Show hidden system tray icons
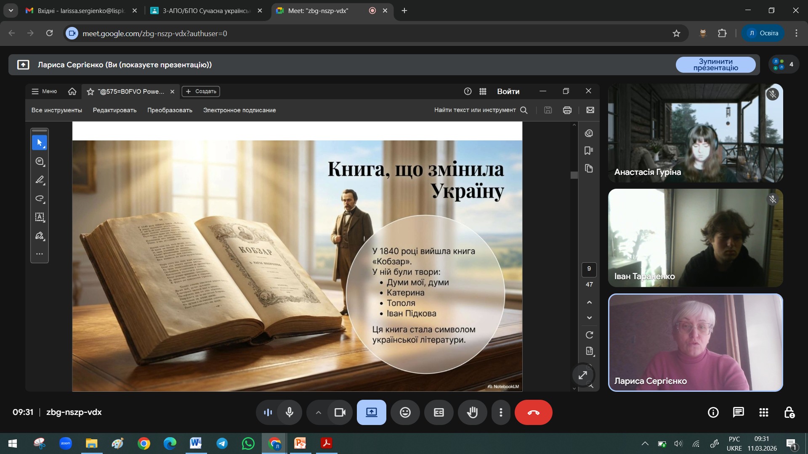808x454 pixels. coord(645,443)
